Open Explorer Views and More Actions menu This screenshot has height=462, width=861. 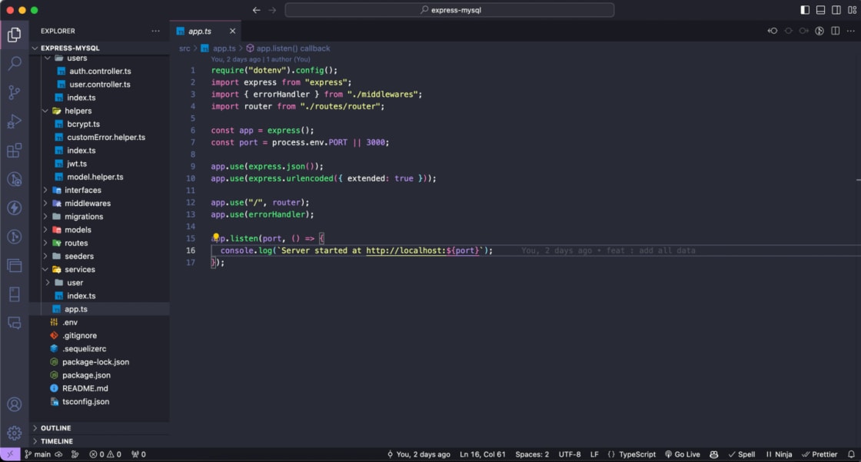(156, 31)
